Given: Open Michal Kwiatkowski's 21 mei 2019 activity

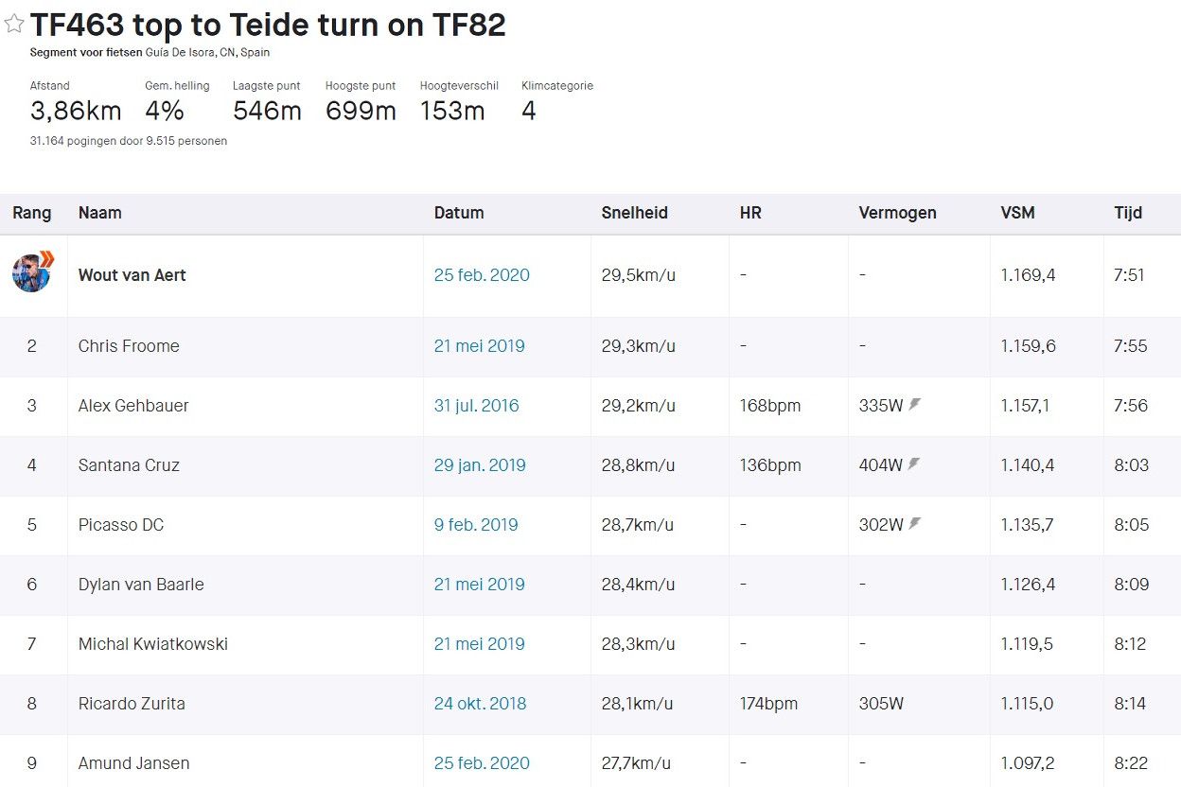Looking at the screenshot, I should click(479, 644).
